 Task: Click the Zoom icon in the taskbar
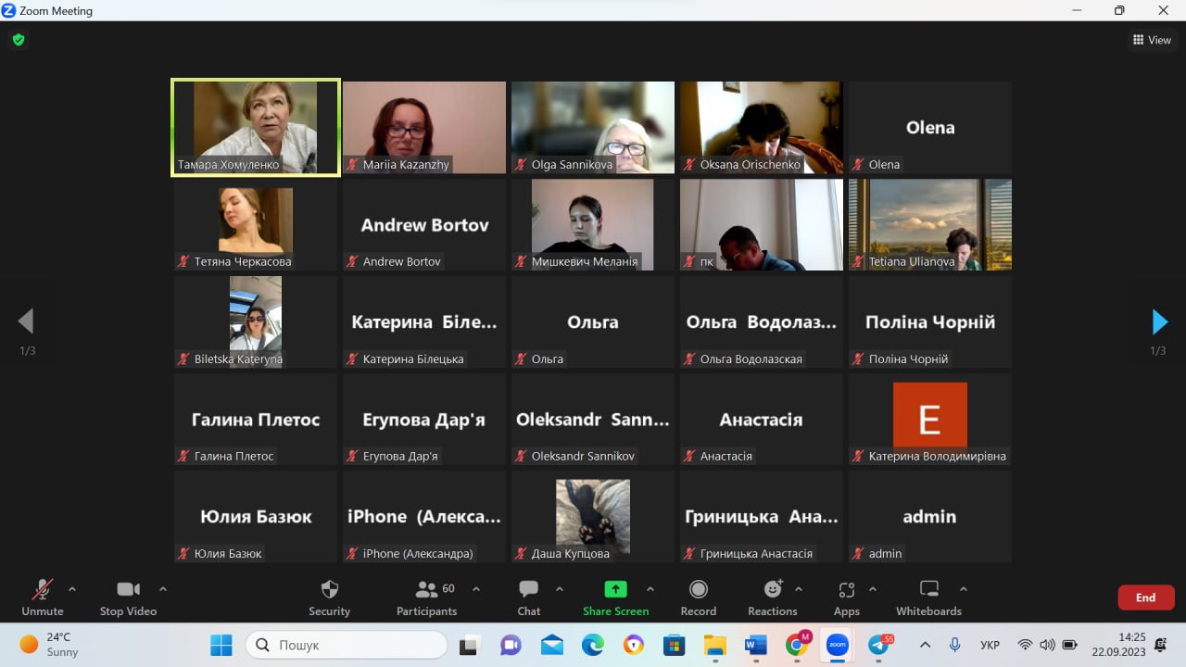point(838,645)
